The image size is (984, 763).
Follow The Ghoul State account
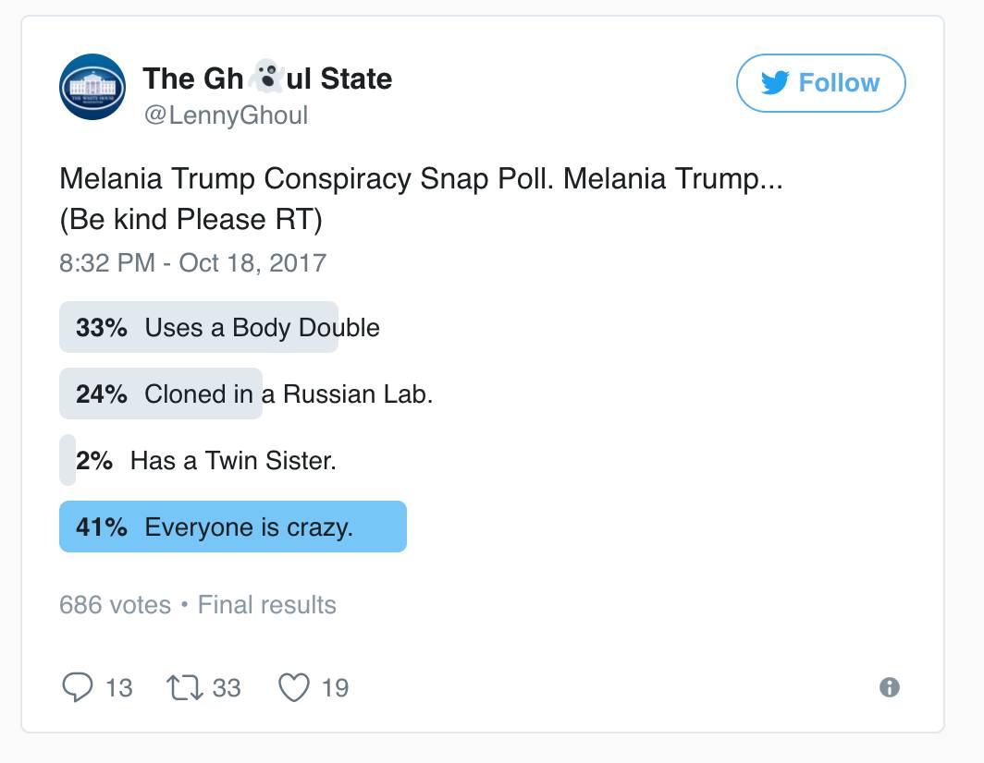[x=821, y=83]
